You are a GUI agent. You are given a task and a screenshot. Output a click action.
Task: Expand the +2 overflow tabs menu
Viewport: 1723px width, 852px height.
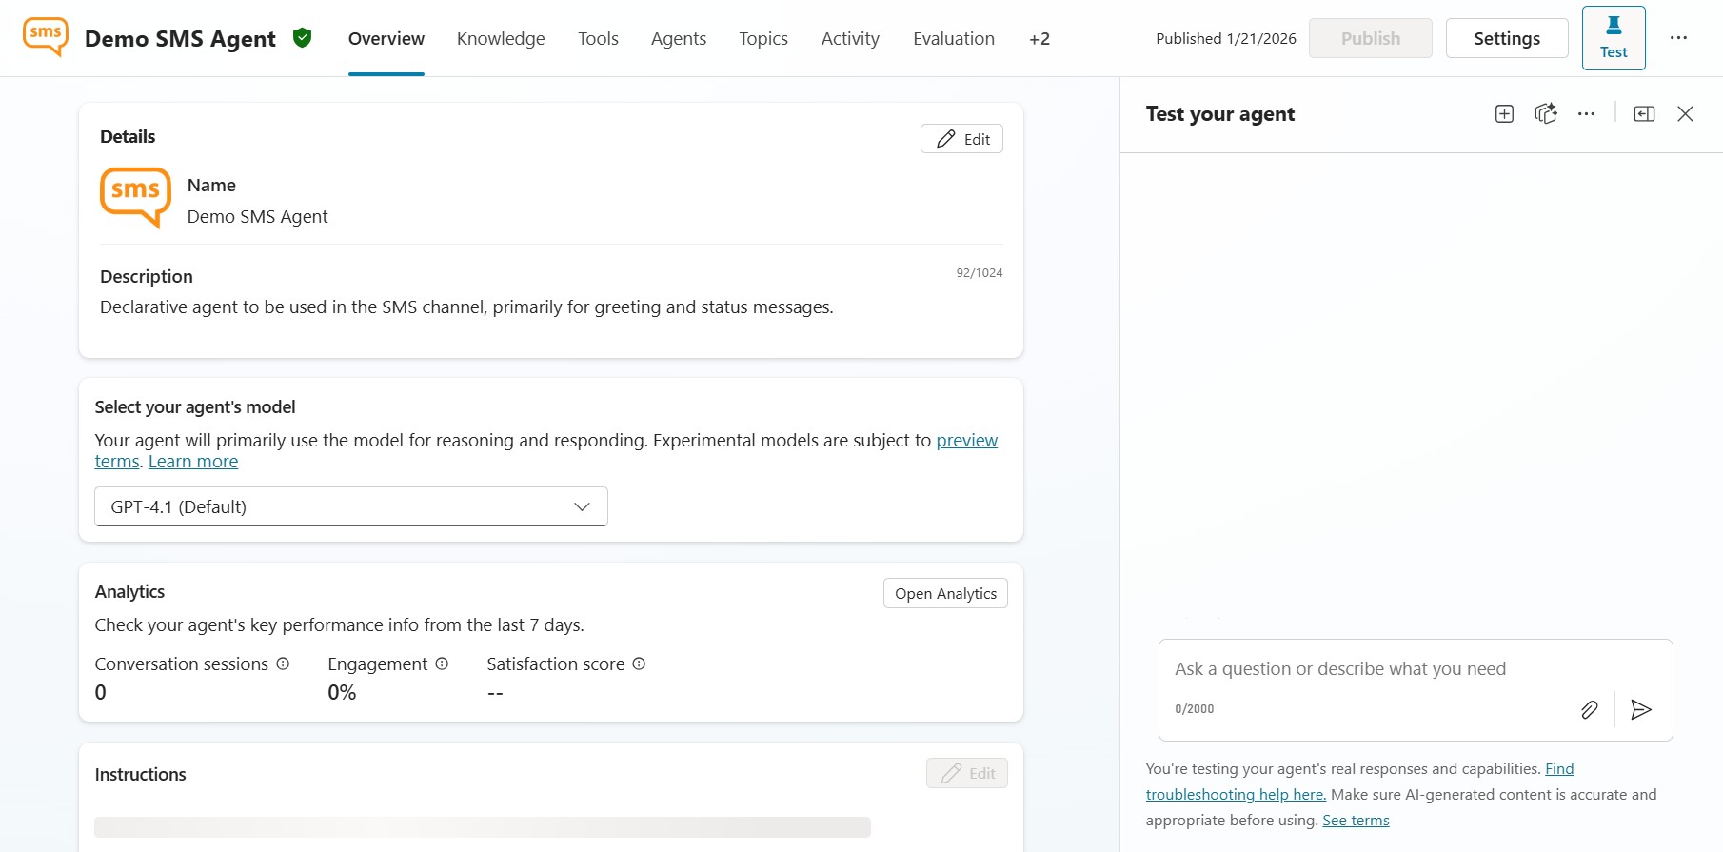click(x=1039, y=39)
